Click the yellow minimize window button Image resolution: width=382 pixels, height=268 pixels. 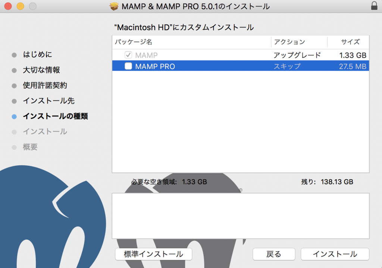(x=21, y=6)
